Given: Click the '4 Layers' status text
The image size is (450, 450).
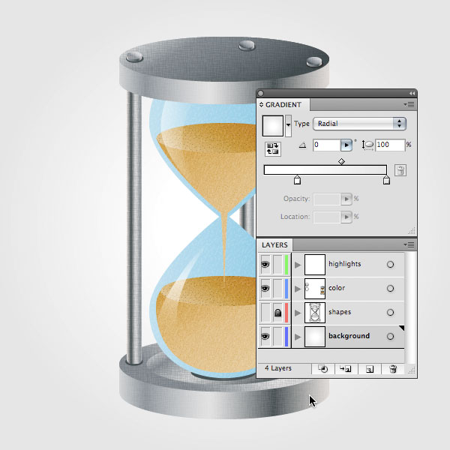Looking at the screenshot, I should pos(278,368).
